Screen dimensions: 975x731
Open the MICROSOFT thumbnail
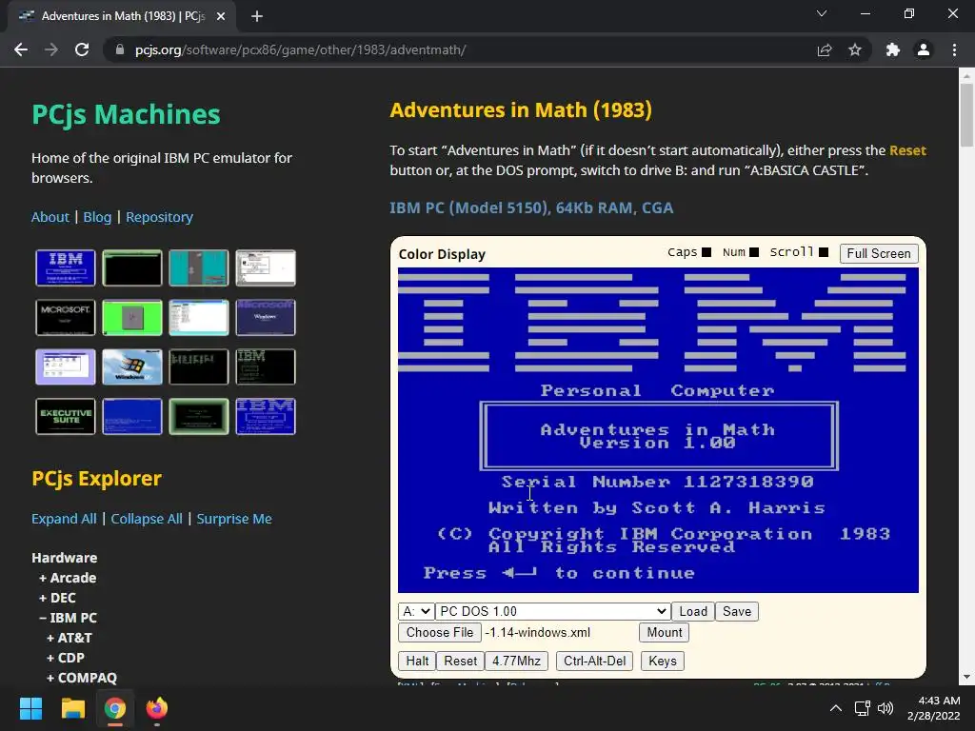click(x=66, y=318)
